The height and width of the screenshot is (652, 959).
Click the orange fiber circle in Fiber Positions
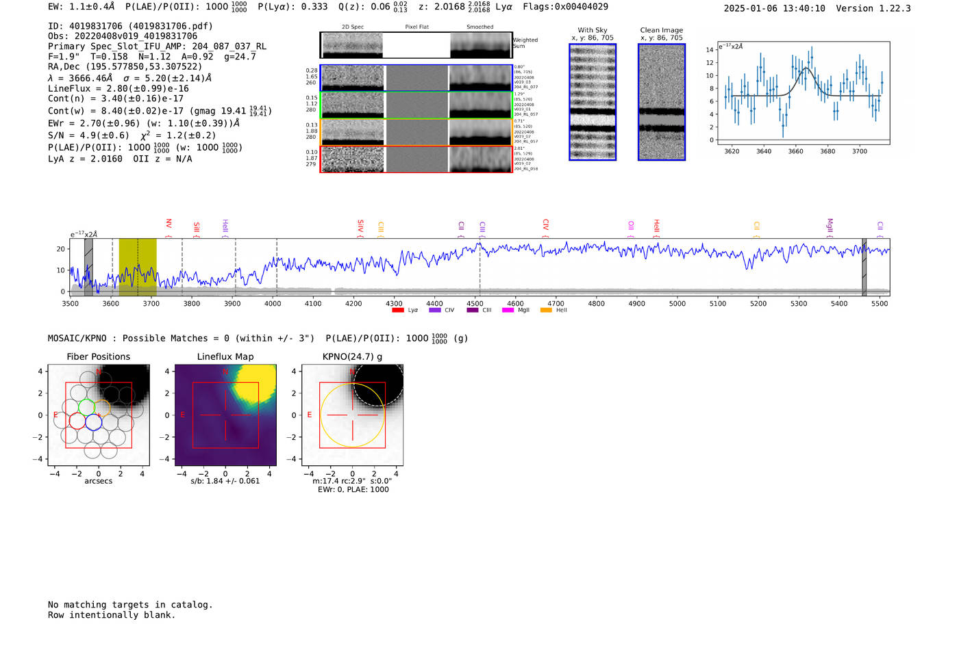[102, 408]
